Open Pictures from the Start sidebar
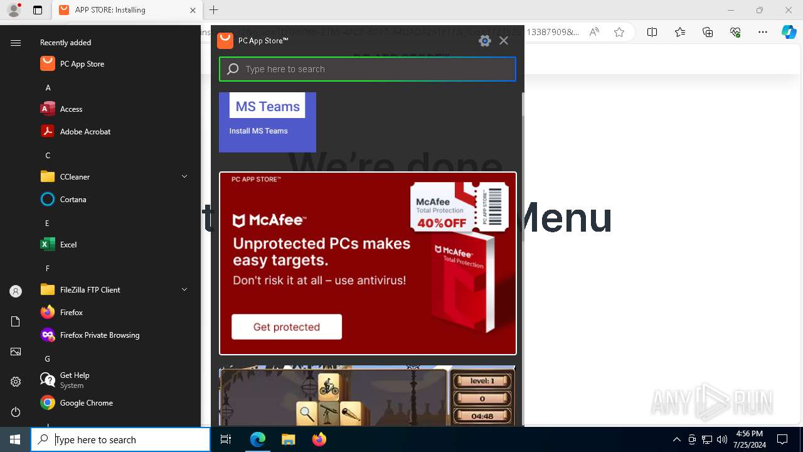The image size is (803, 452). coord(16,352)
